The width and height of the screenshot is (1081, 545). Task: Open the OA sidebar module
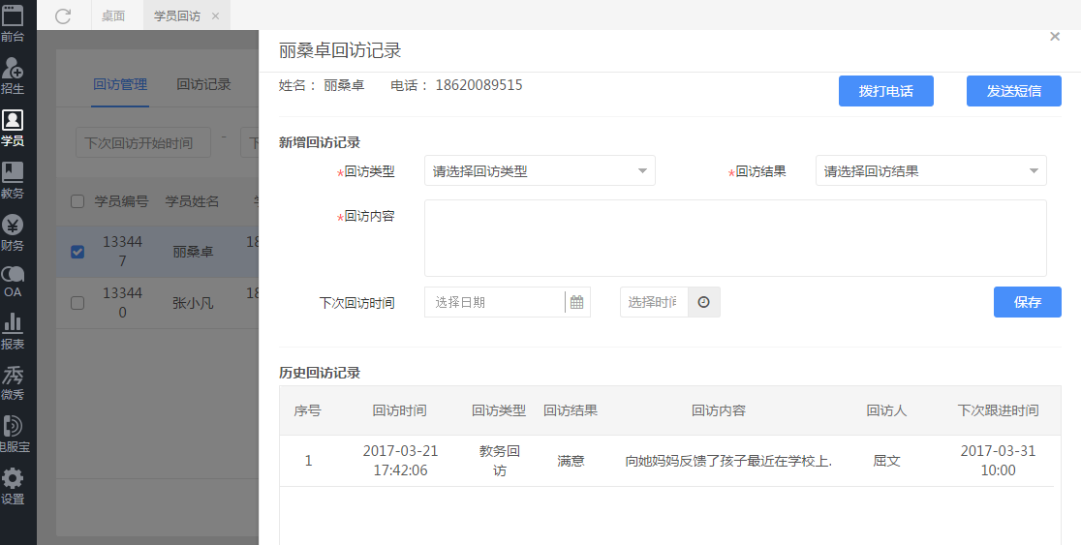[x=13, y=282]
